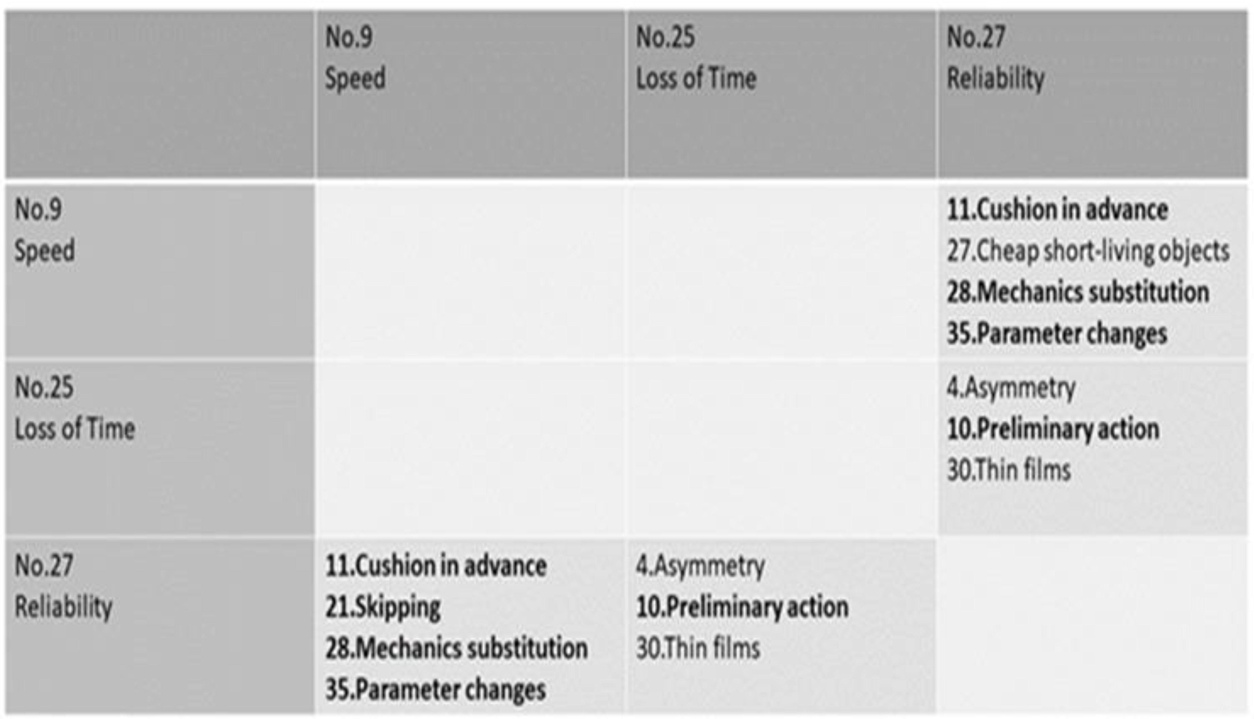Select the "No.9 Speed" row header
Screen dimensions: 1254x719
click(44, 230)
